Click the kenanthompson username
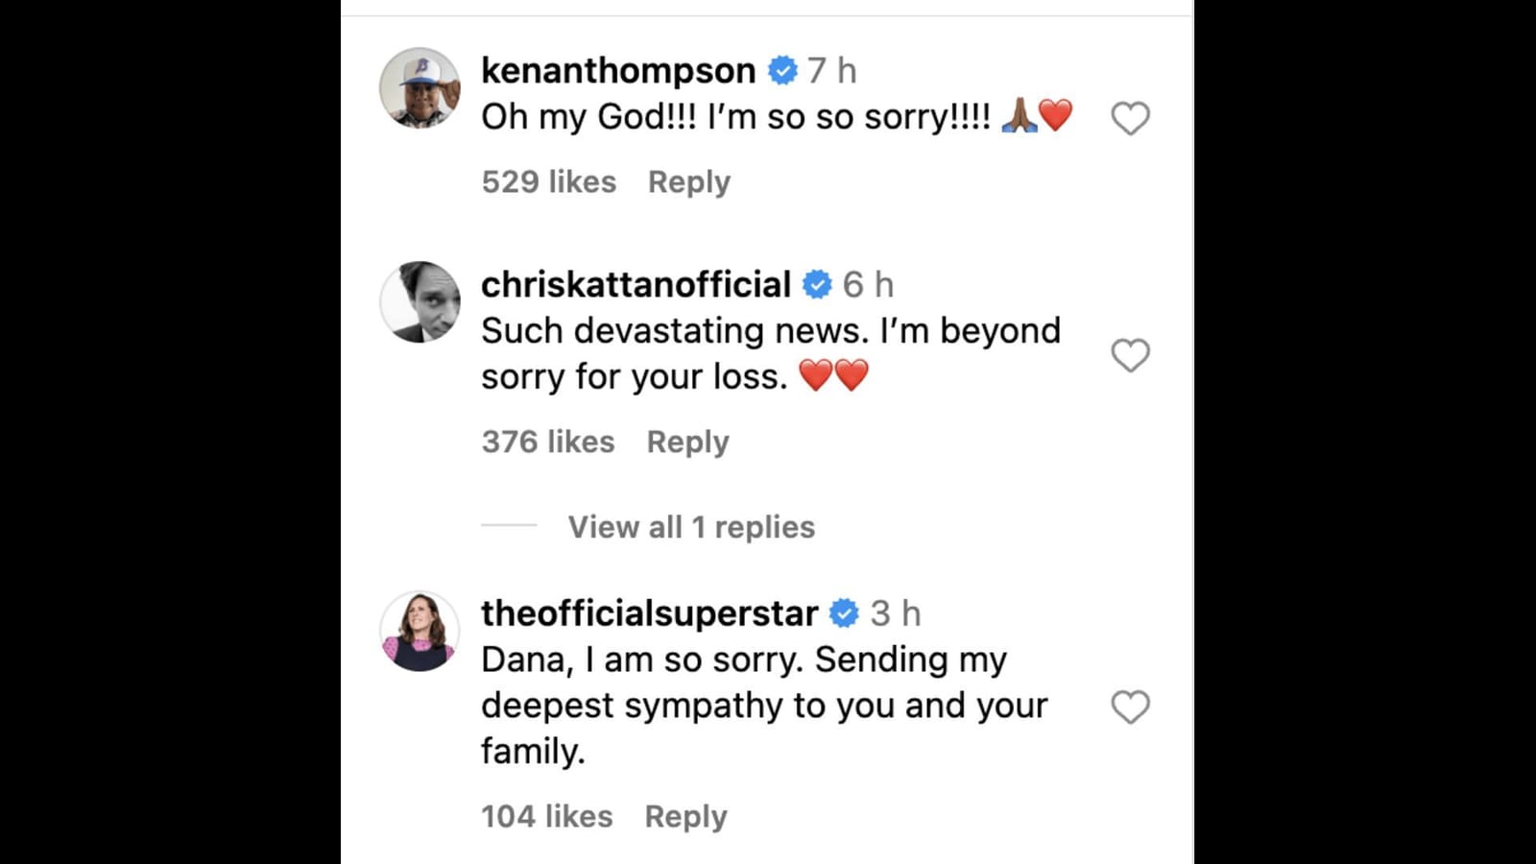Image resolution: width=1536 pixels, height=864 pixels. [618, 70]
